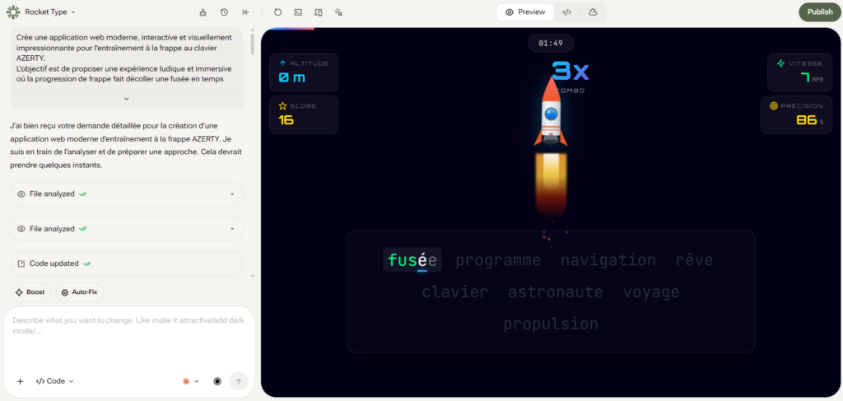The width and height of the screenshot is (843, 401).
Task: Open the cloud tab icon
Action: 593,12
